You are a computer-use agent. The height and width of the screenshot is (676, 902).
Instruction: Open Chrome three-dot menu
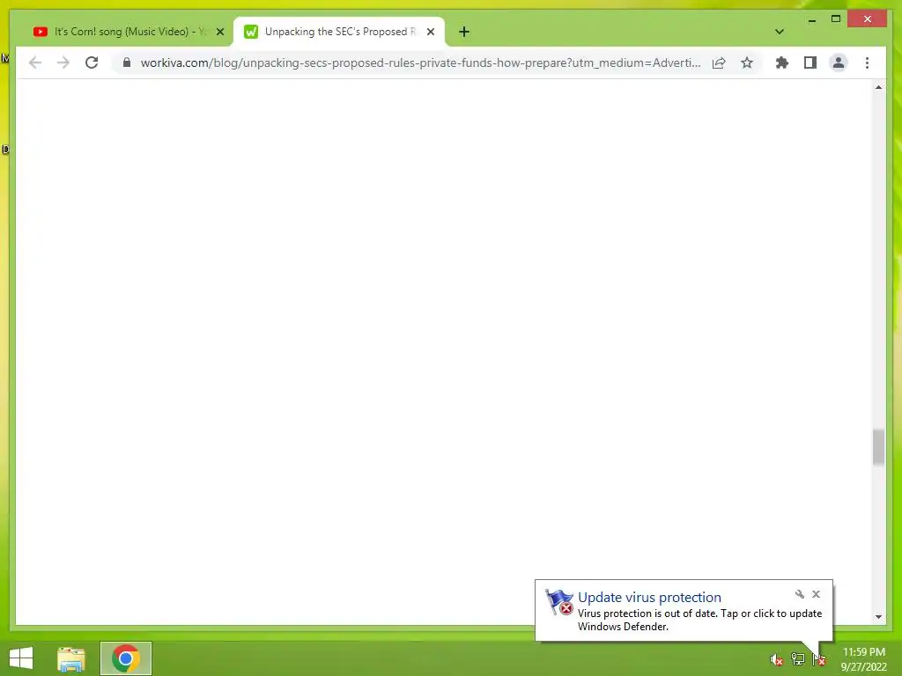click(867, 62)
